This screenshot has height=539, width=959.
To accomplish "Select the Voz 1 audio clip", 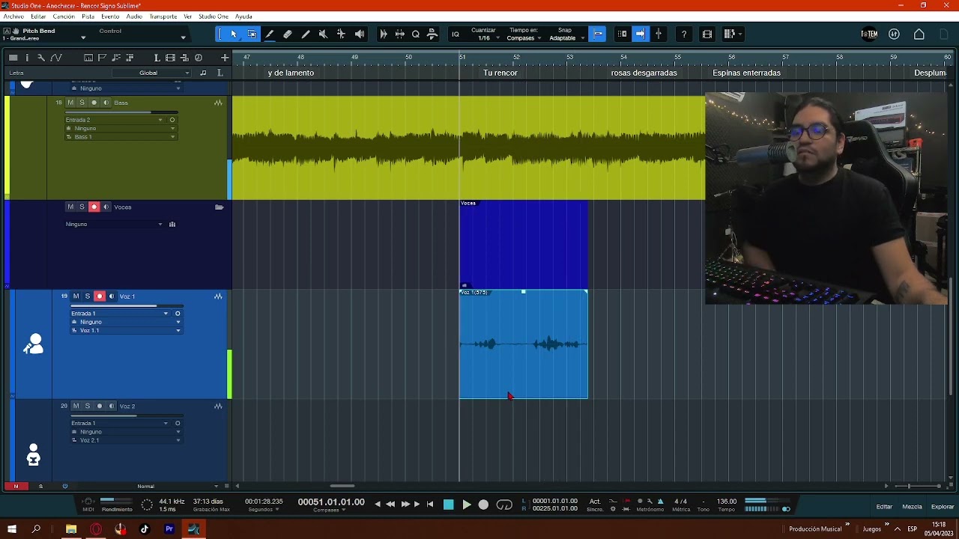I will pos(524,344).
